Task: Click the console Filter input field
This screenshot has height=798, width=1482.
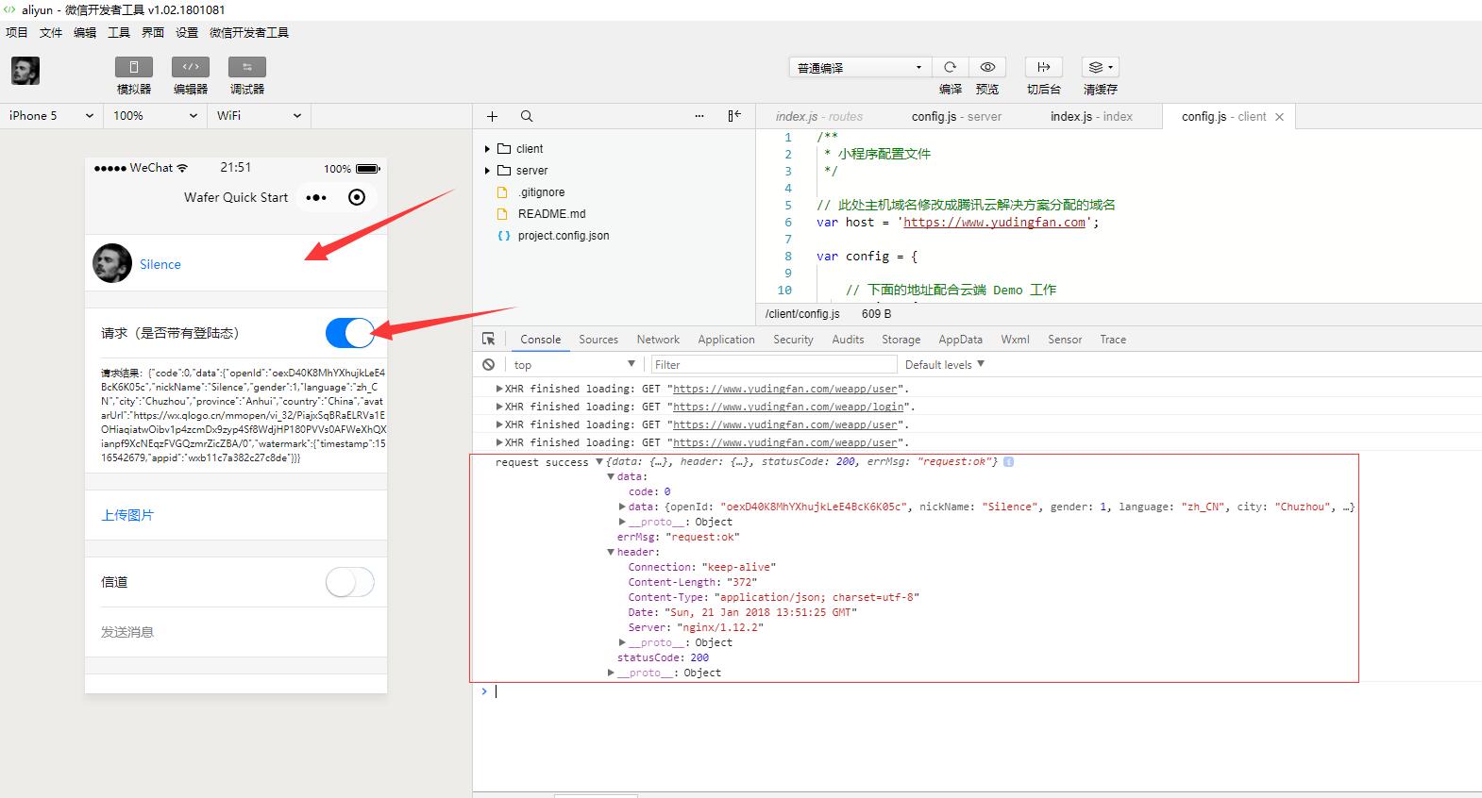Action: (772, 364)
